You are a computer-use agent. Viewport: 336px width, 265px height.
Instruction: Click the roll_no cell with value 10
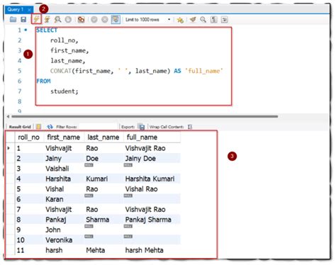(29, 240)
